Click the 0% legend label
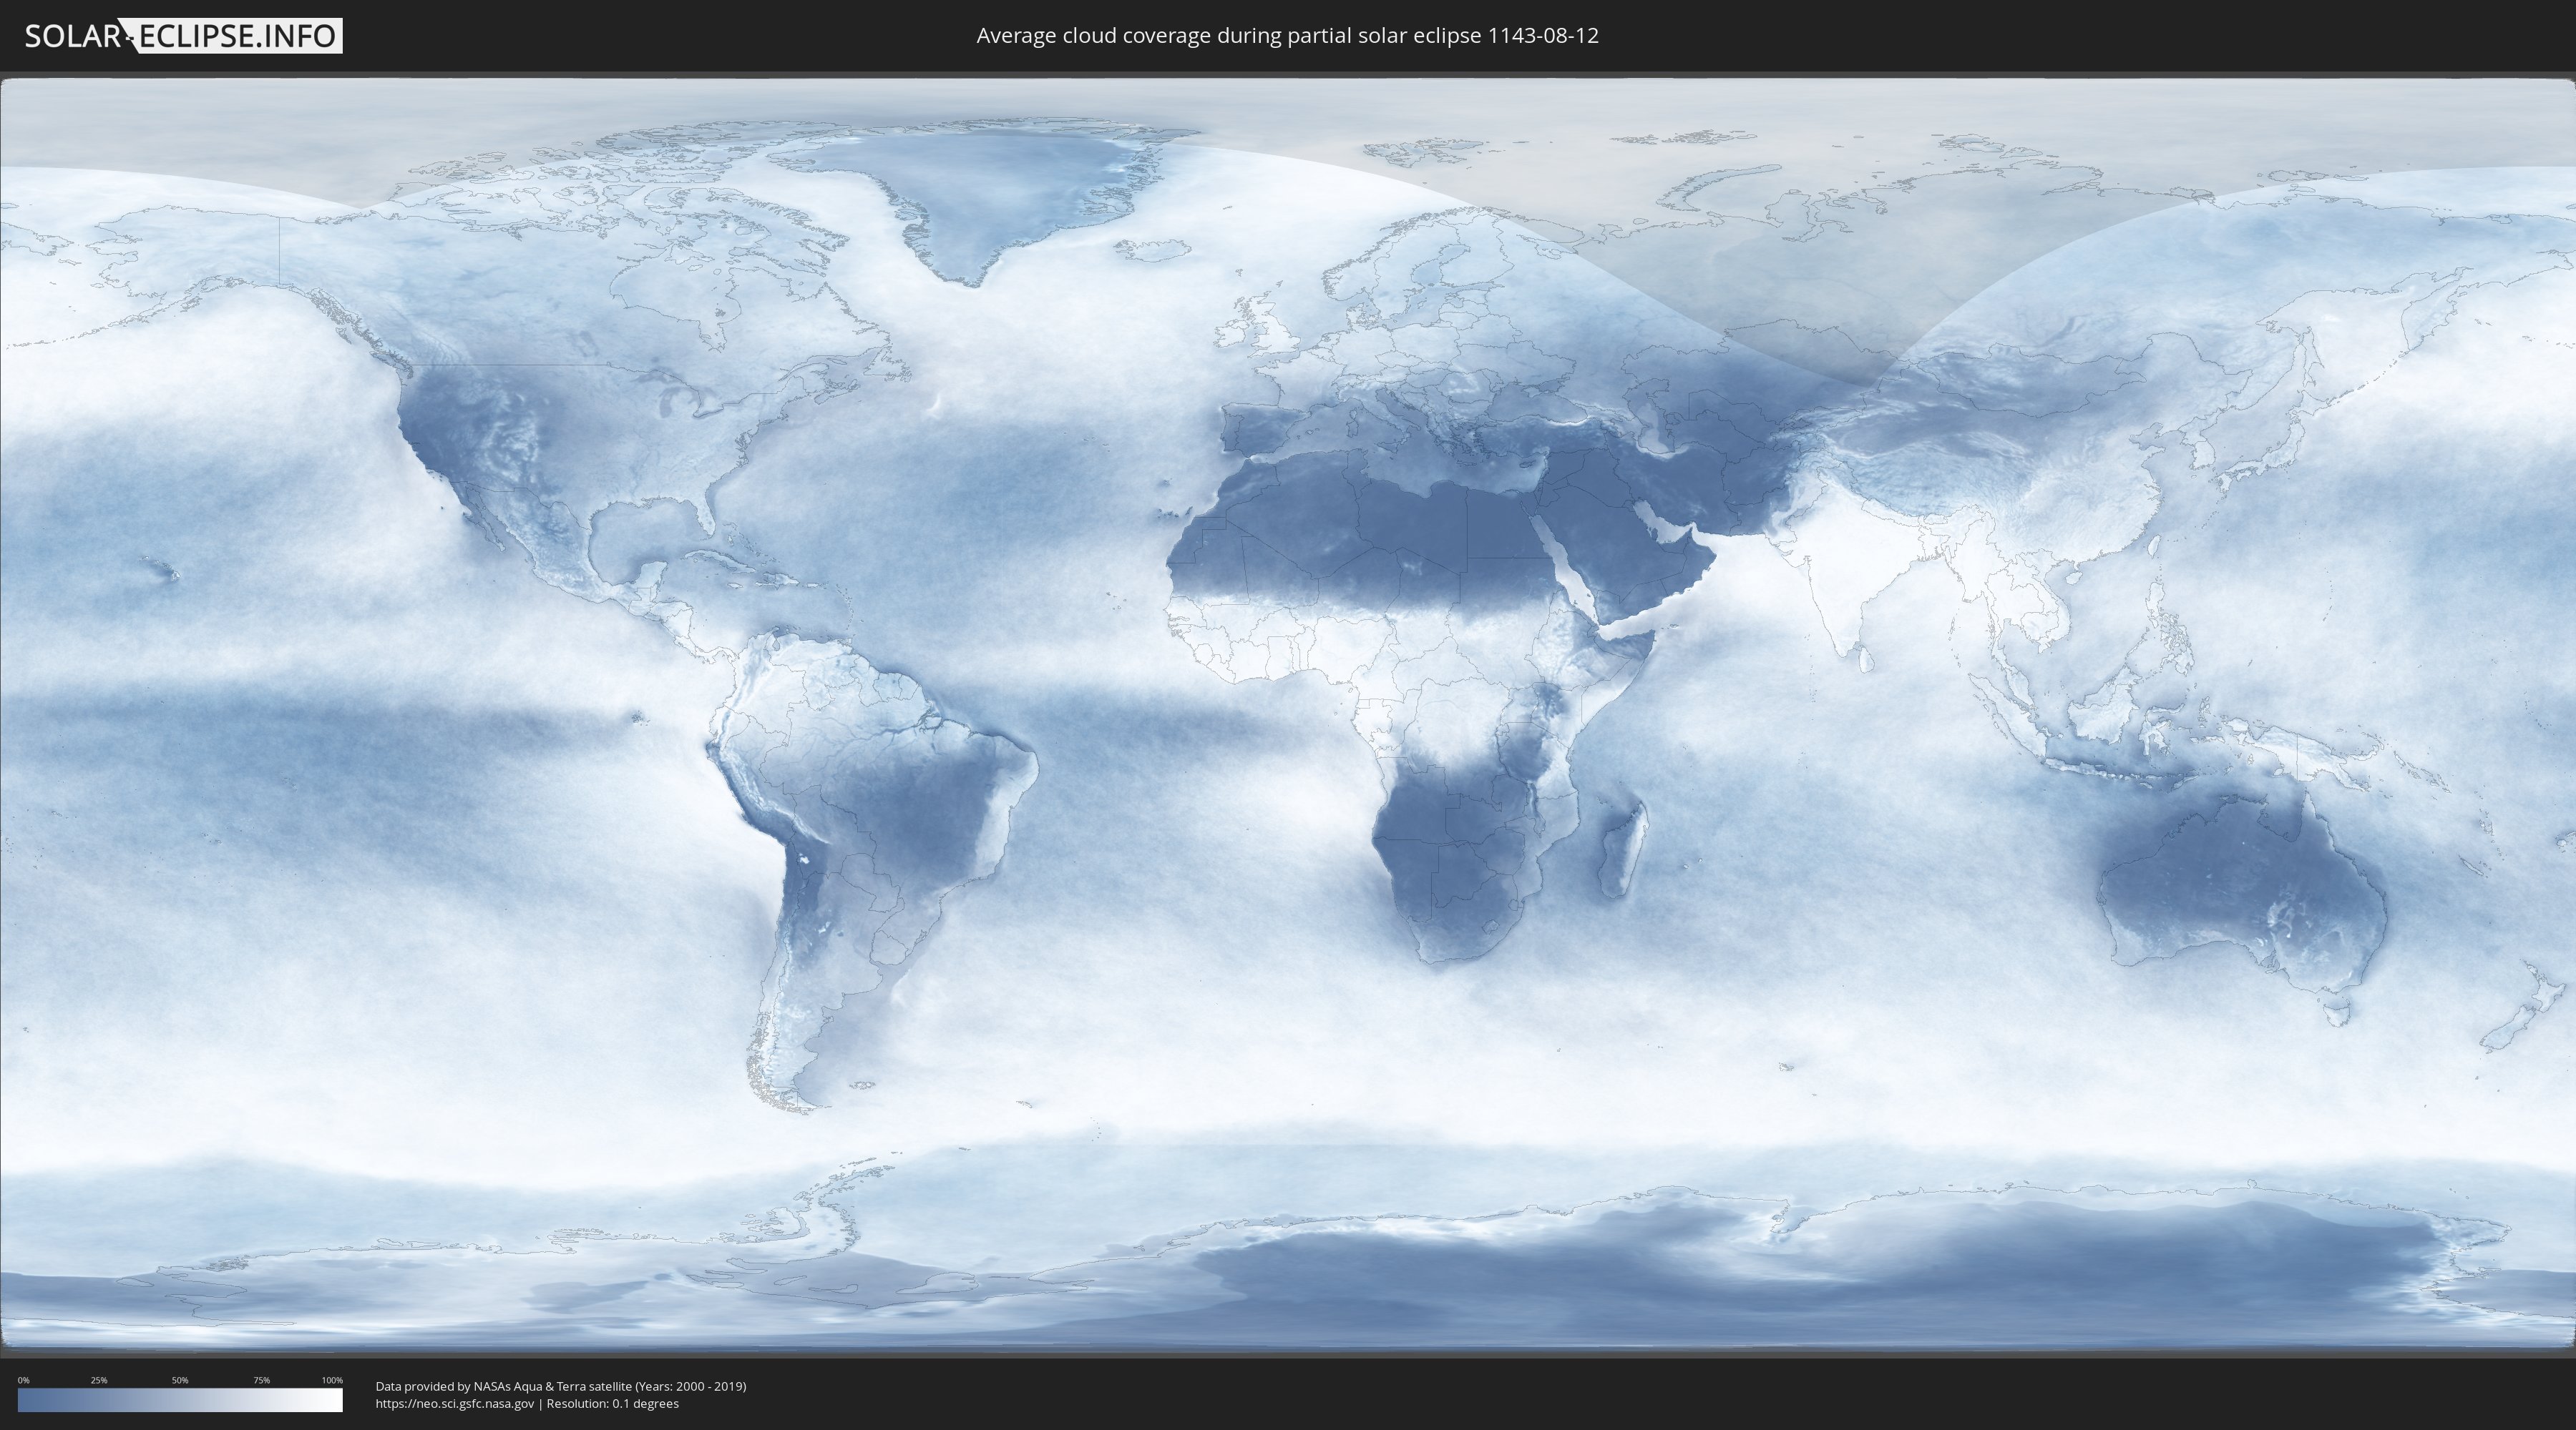Image resolution: width=2576 pixels, height=1430 pixels. coord(23,1380)
